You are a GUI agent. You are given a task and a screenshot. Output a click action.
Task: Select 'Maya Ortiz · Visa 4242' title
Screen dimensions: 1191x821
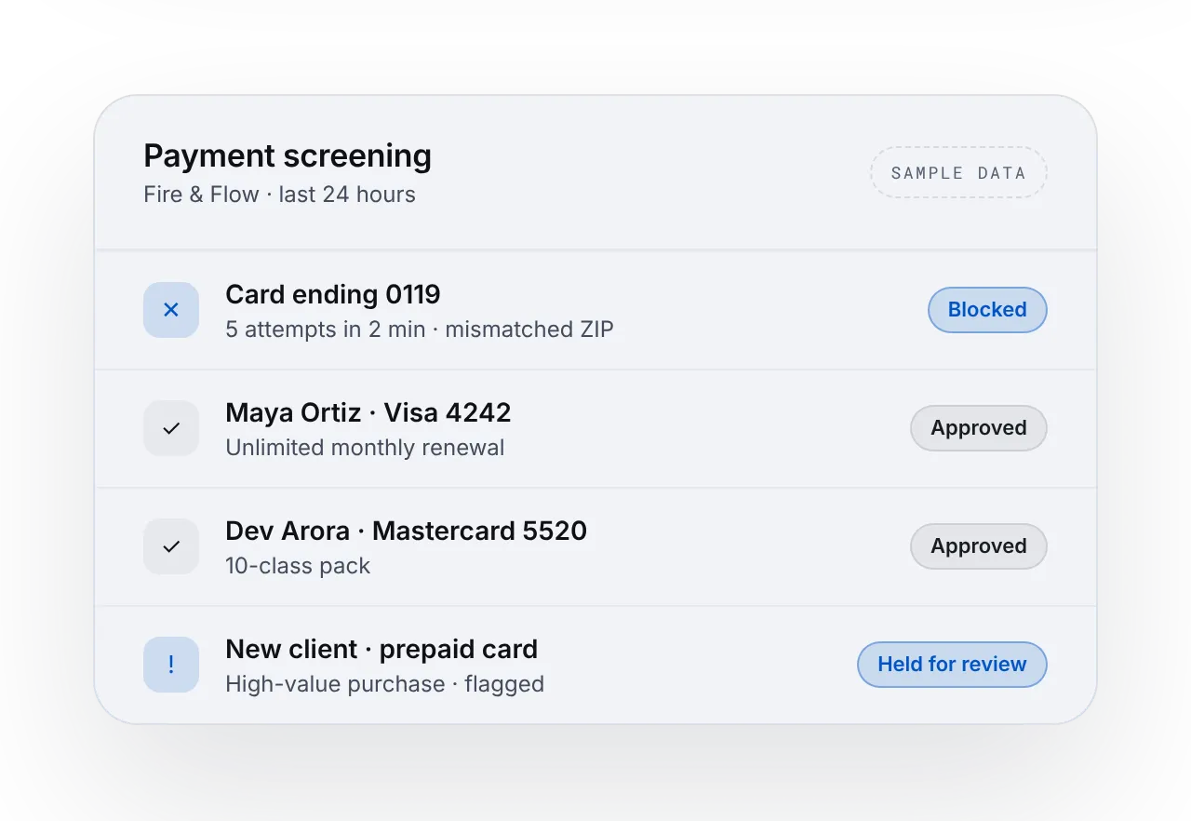[368, 413]
